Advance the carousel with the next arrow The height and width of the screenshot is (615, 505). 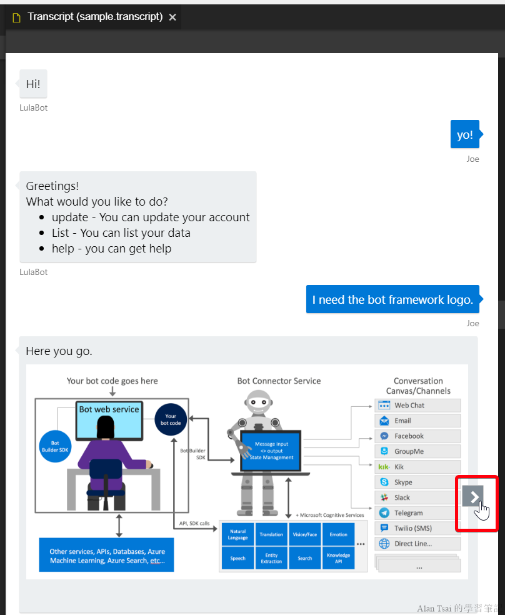(473, 496)
